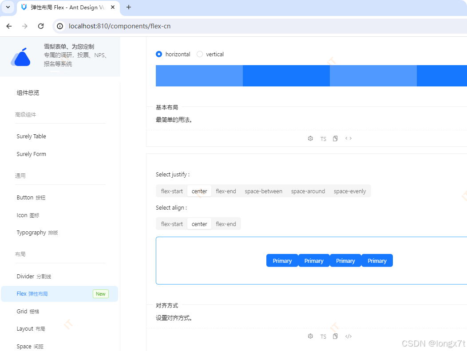Click the second darker blue flex block
This screenshot has width=467, height=351.
tap(286, 76)
